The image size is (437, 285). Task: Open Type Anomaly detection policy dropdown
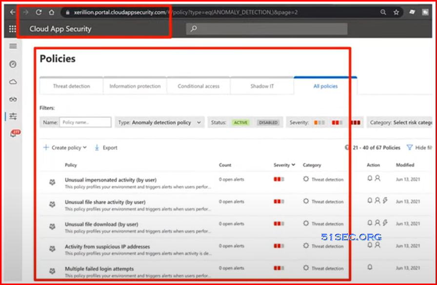(x=159, y=122)
